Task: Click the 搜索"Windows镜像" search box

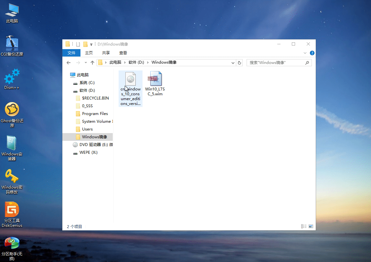Action: point(279,63)
